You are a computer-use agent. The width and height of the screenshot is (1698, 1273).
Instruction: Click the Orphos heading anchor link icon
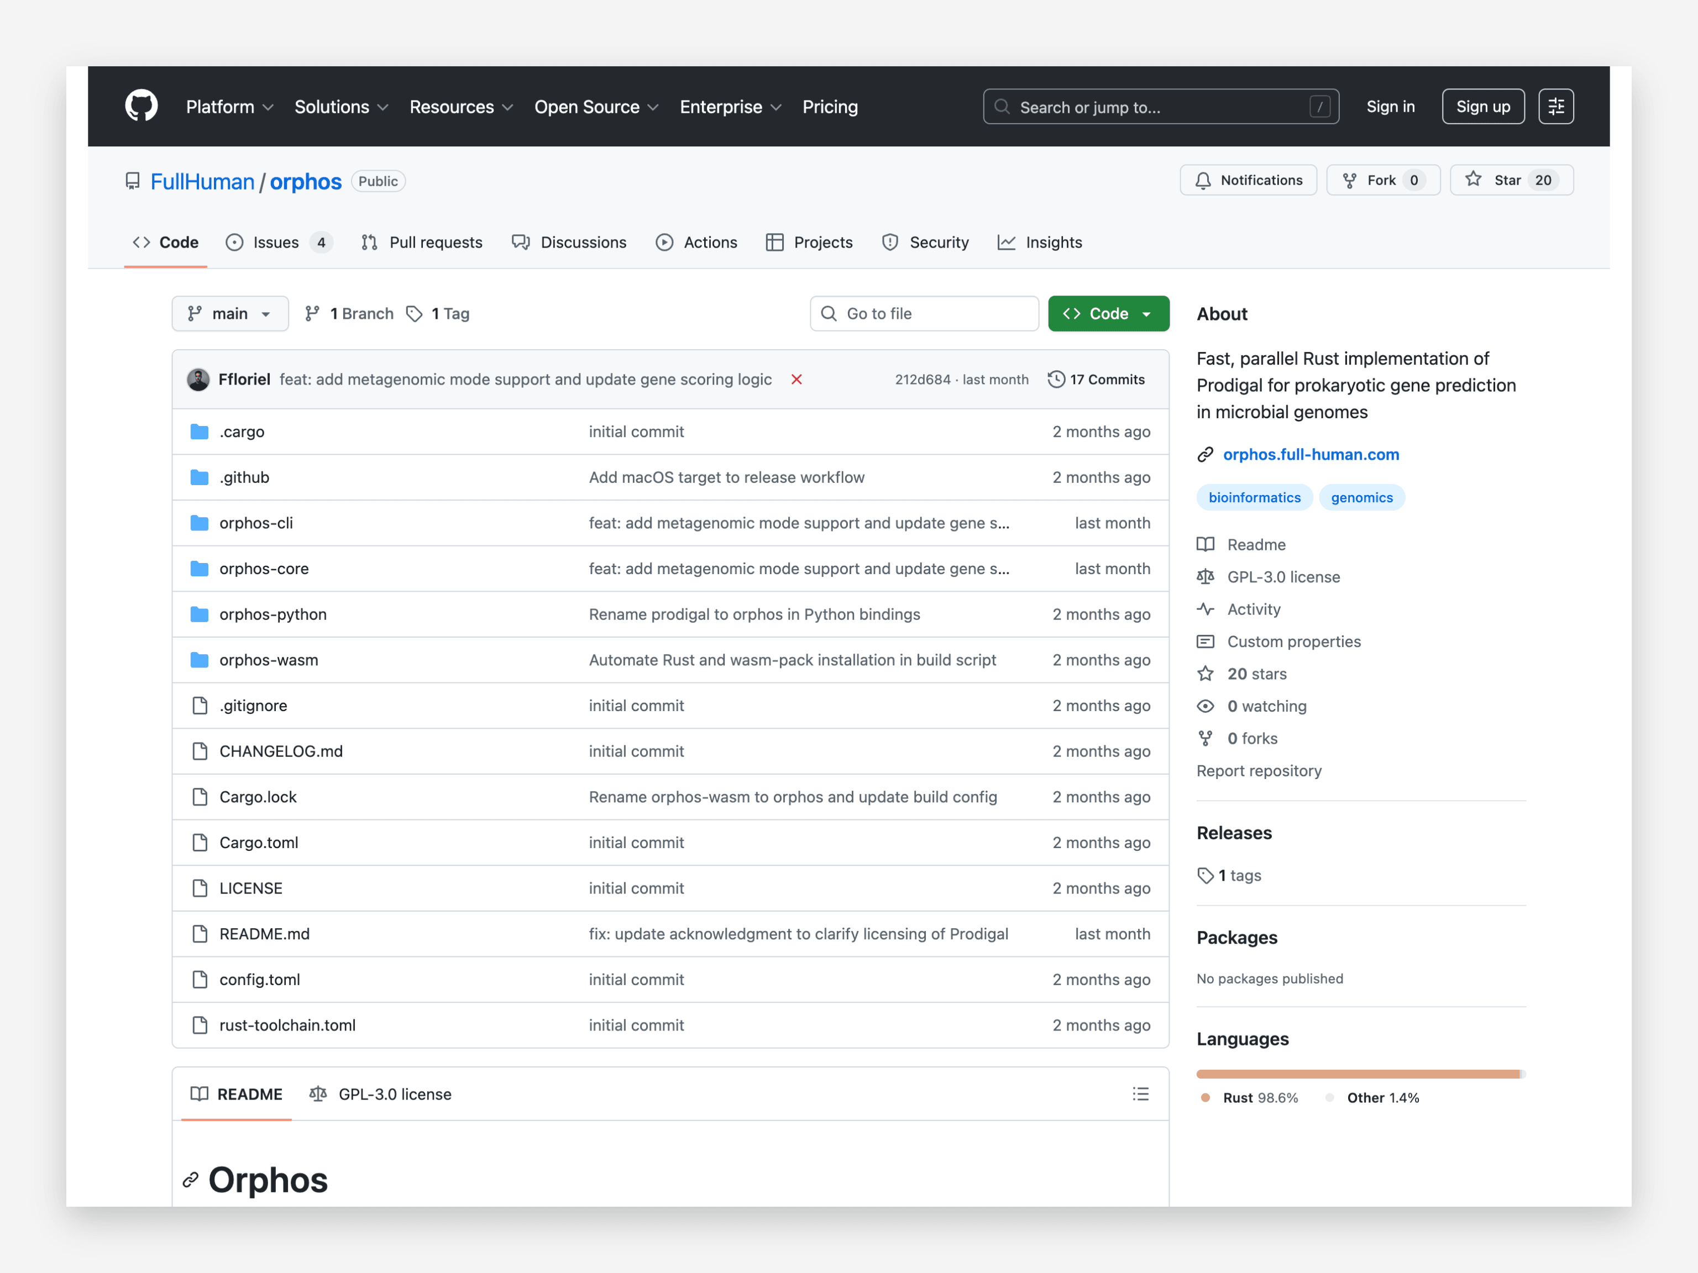click(190, 1180)
